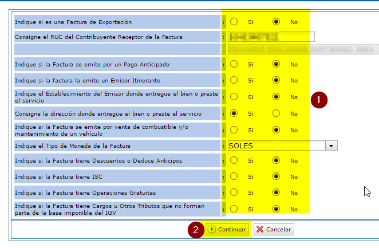
Task: Click the red step 1 marker badge
Action: [319, 100]
